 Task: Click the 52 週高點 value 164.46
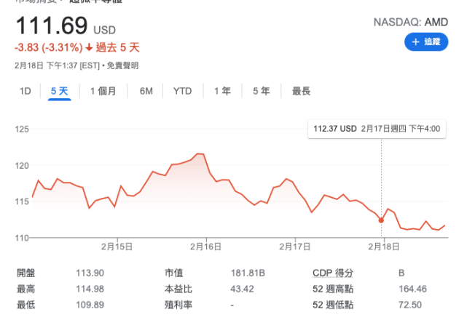tap(412, 289)
